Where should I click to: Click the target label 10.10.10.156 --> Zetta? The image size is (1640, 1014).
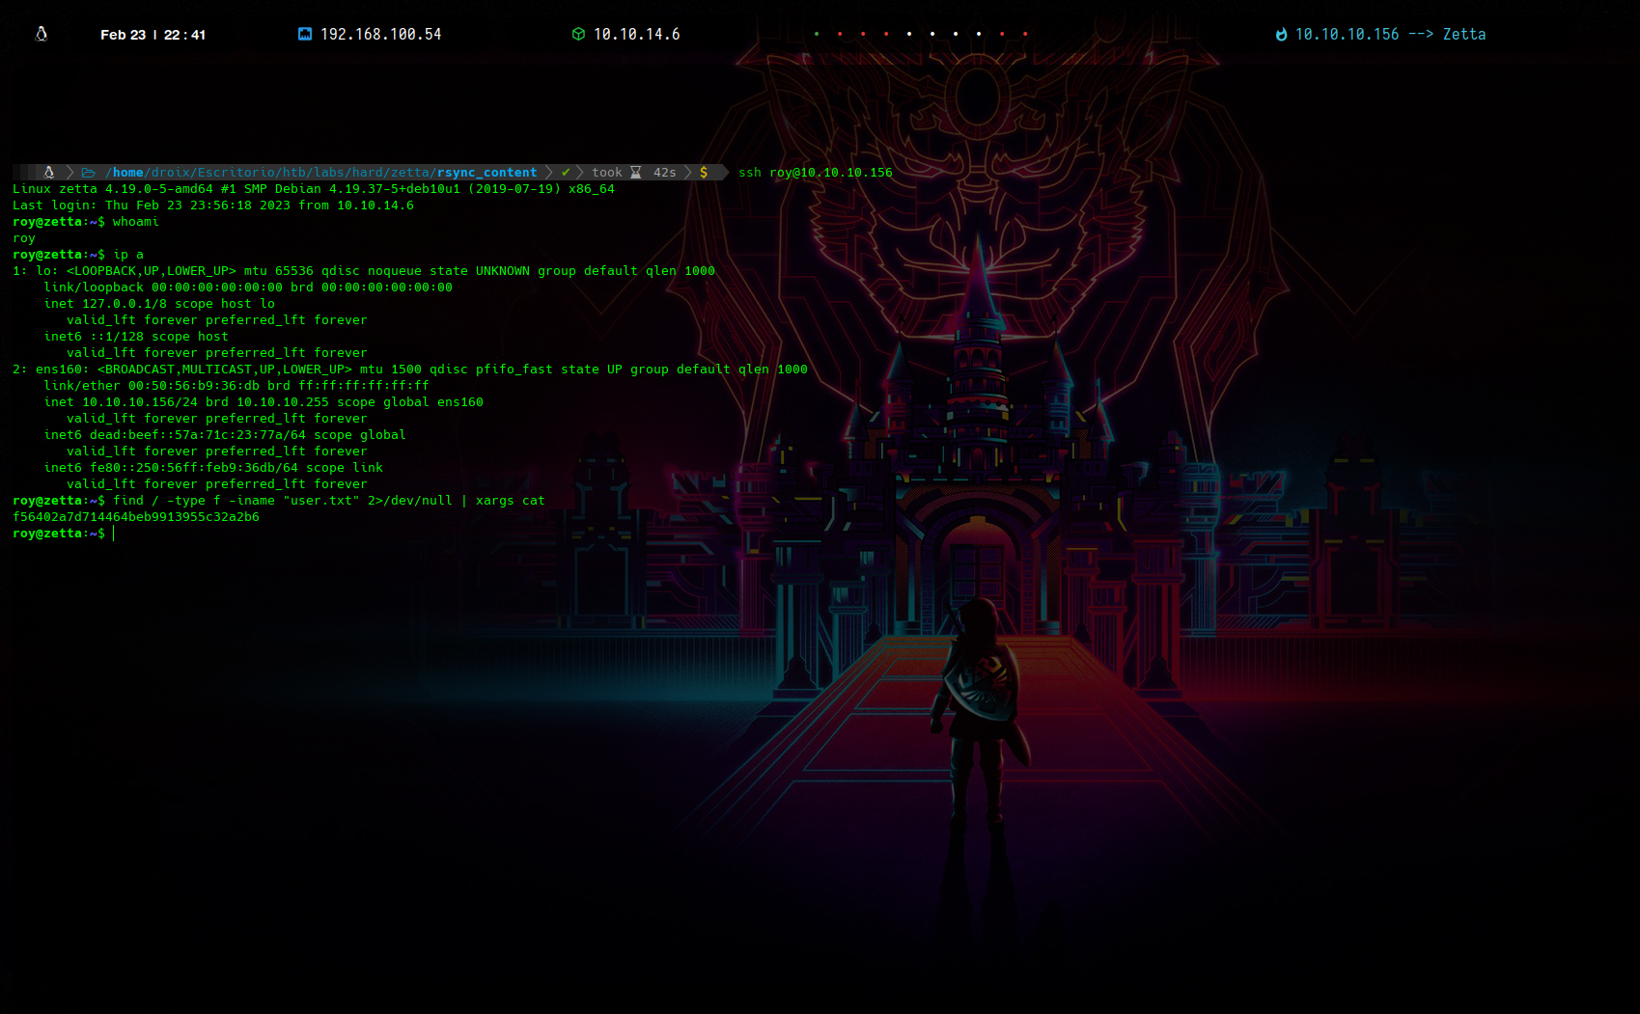[1390, 35]
